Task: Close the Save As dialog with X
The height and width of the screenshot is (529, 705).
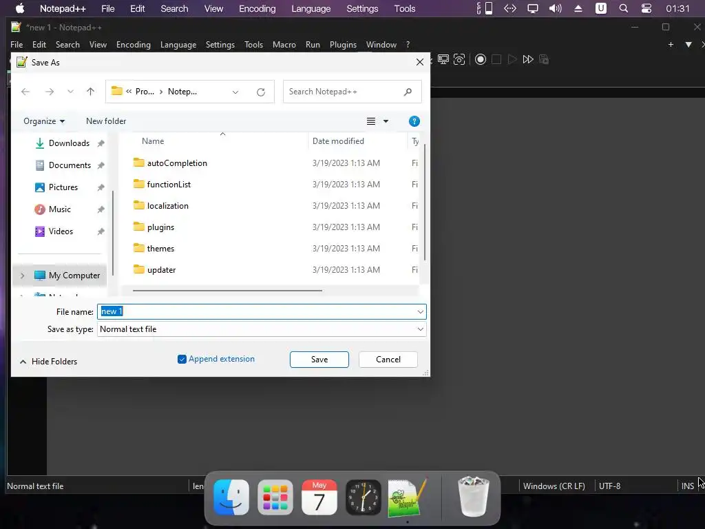Action: 420,62
